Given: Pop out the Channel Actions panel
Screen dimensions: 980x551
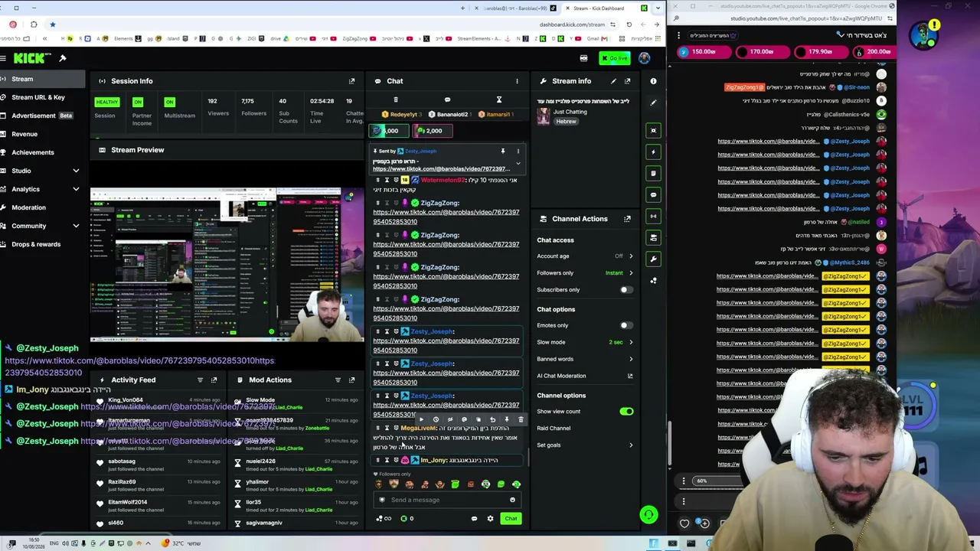Looking at the screenshot, I should click(627, 219).
